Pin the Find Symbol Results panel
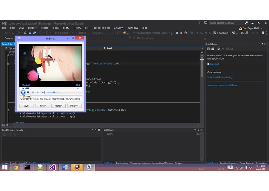The width and height of the screenshot is (269, 191). [96, 130]
